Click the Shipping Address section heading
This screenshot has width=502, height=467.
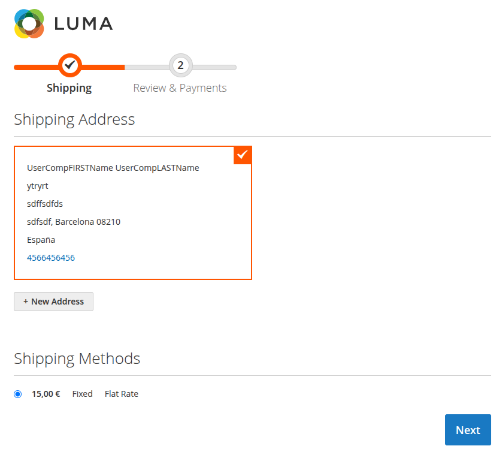click(74, 119)
